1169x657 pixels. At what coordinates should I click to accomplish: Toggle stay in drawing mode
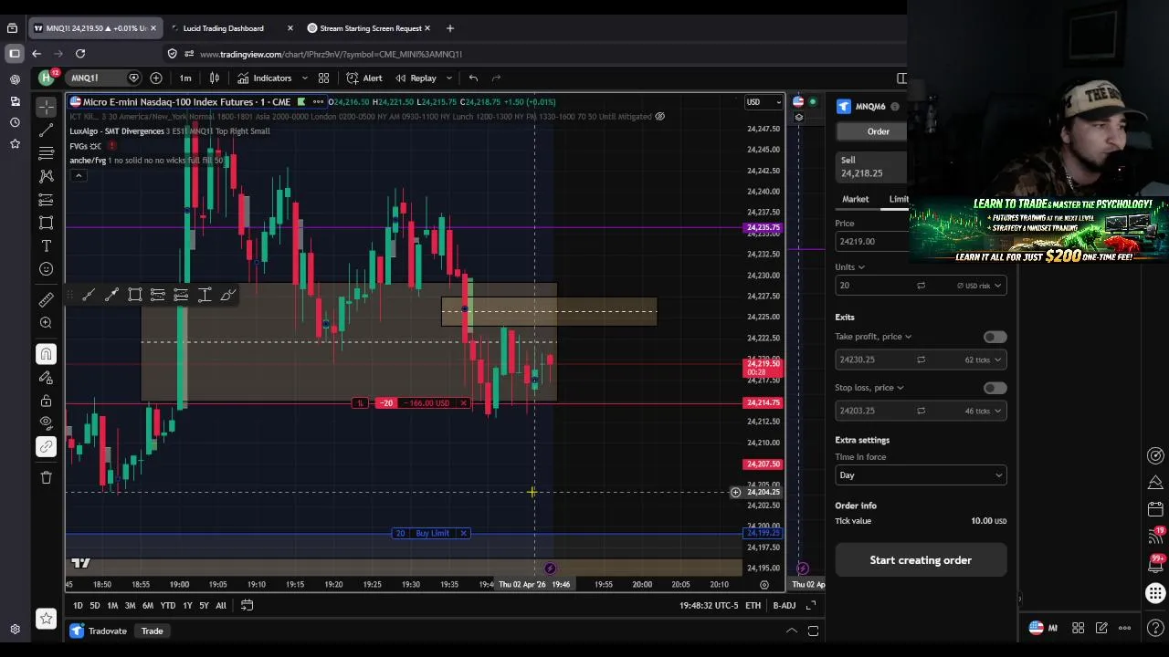pos(47,377)
